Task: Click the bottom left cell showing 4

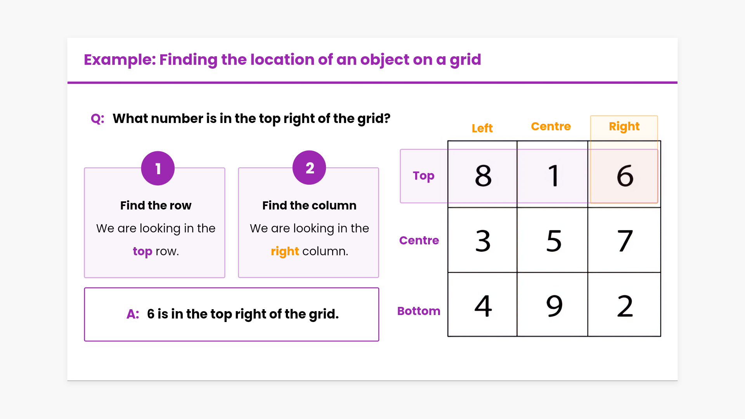Action: [x=483, y=305]
